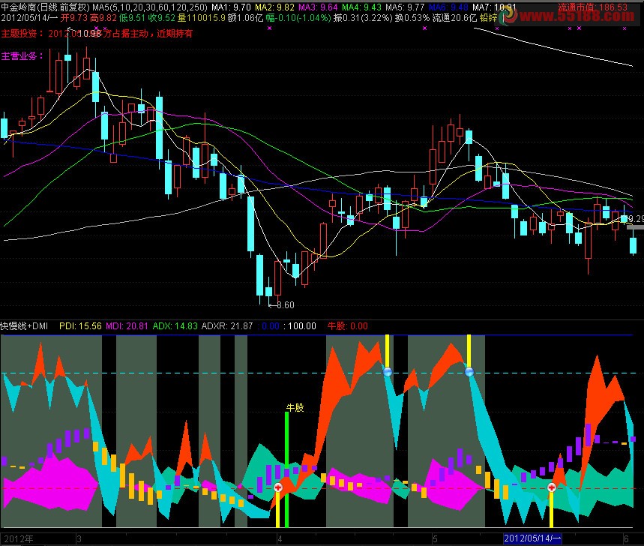This screenshot has width=644, height=546.
Task: Select the magenta MA3: 9.64 label
Action: (x=318, y=7)
